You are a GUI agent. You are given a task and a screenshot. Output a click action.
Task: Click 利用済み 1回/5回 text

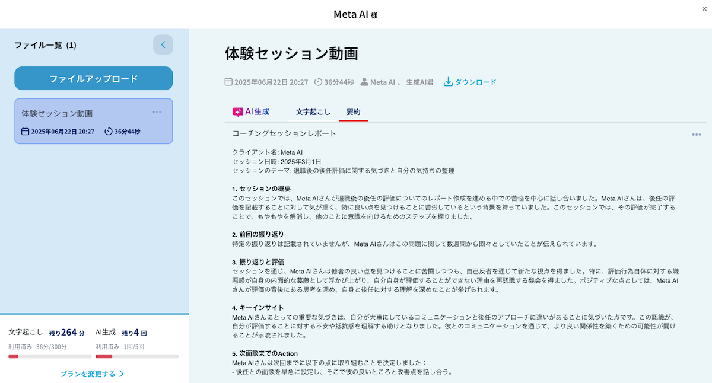119,346
